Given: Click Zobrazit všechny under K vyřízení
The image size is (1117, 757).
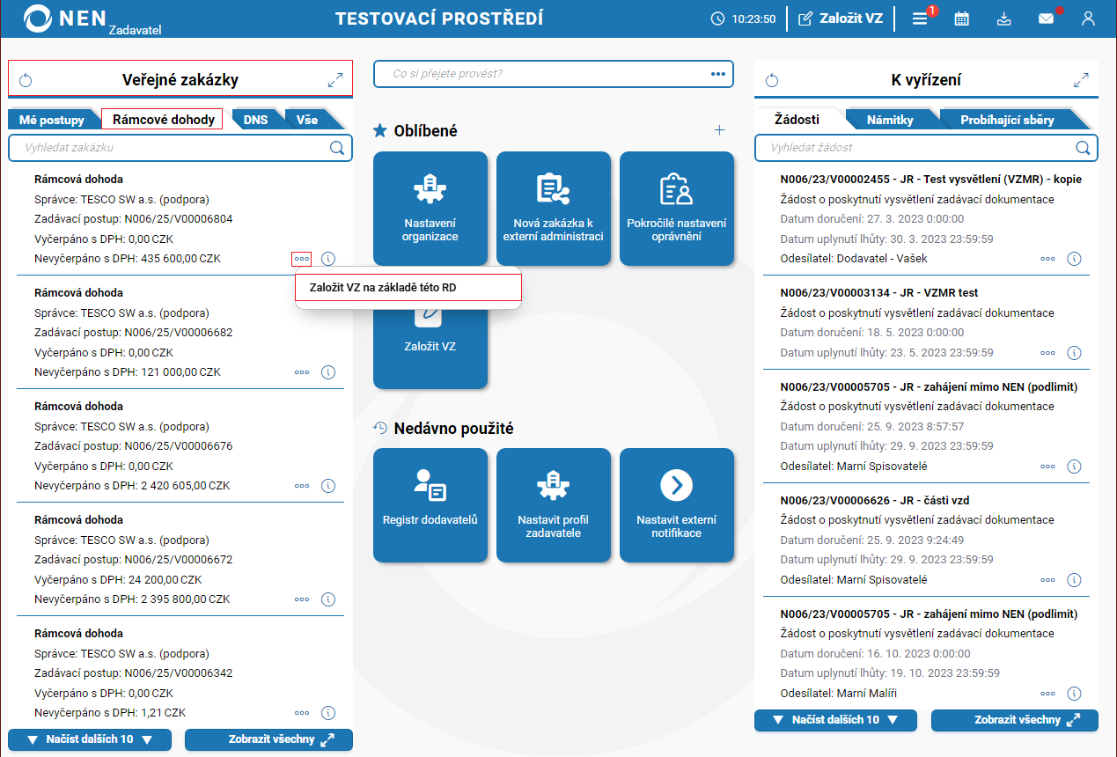Looking at the screenshot, I should point(1015,720).
